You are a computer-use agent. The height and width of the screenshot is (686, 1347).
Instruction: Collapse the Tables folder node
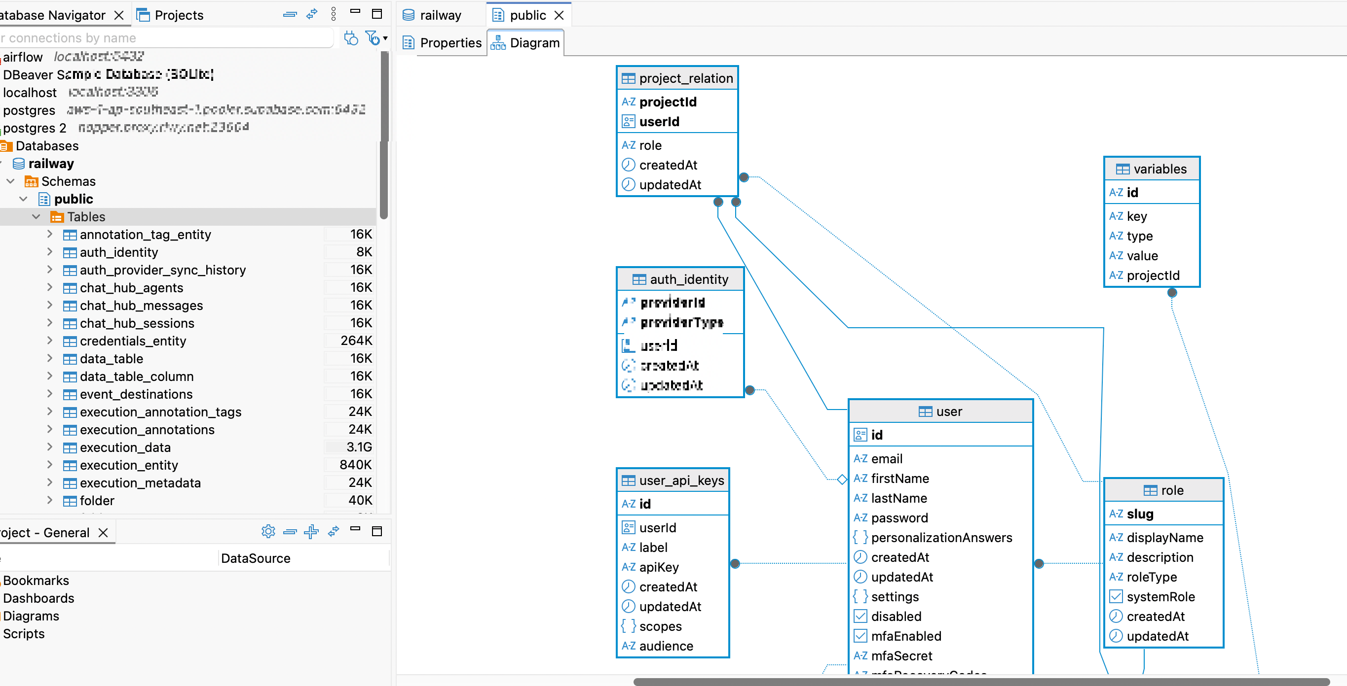pos(36,217)
